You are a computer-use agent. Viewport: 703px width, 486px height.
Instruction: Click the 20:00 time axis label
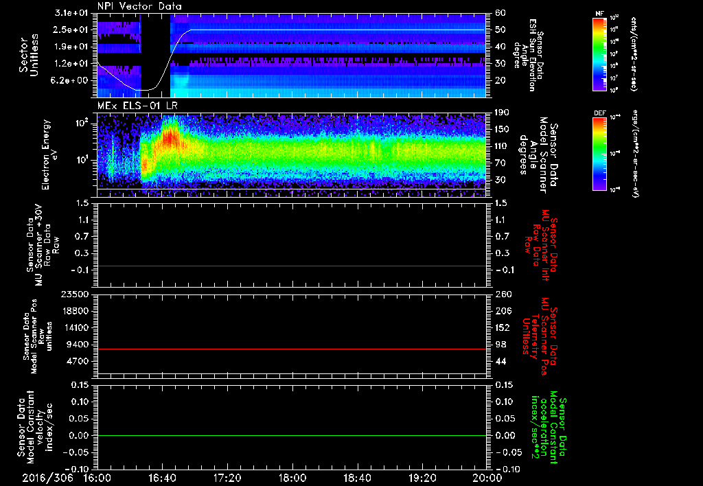pos(487,478)
